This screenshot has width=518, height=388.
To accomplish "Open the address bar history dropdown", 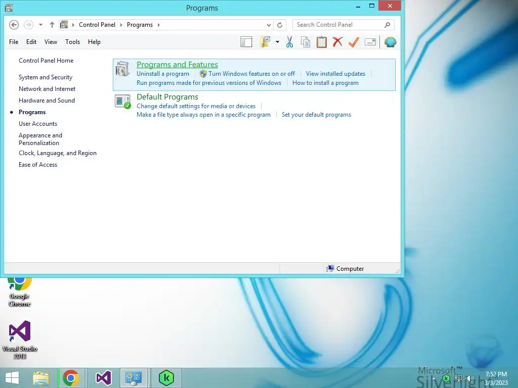I will point(269,25).
